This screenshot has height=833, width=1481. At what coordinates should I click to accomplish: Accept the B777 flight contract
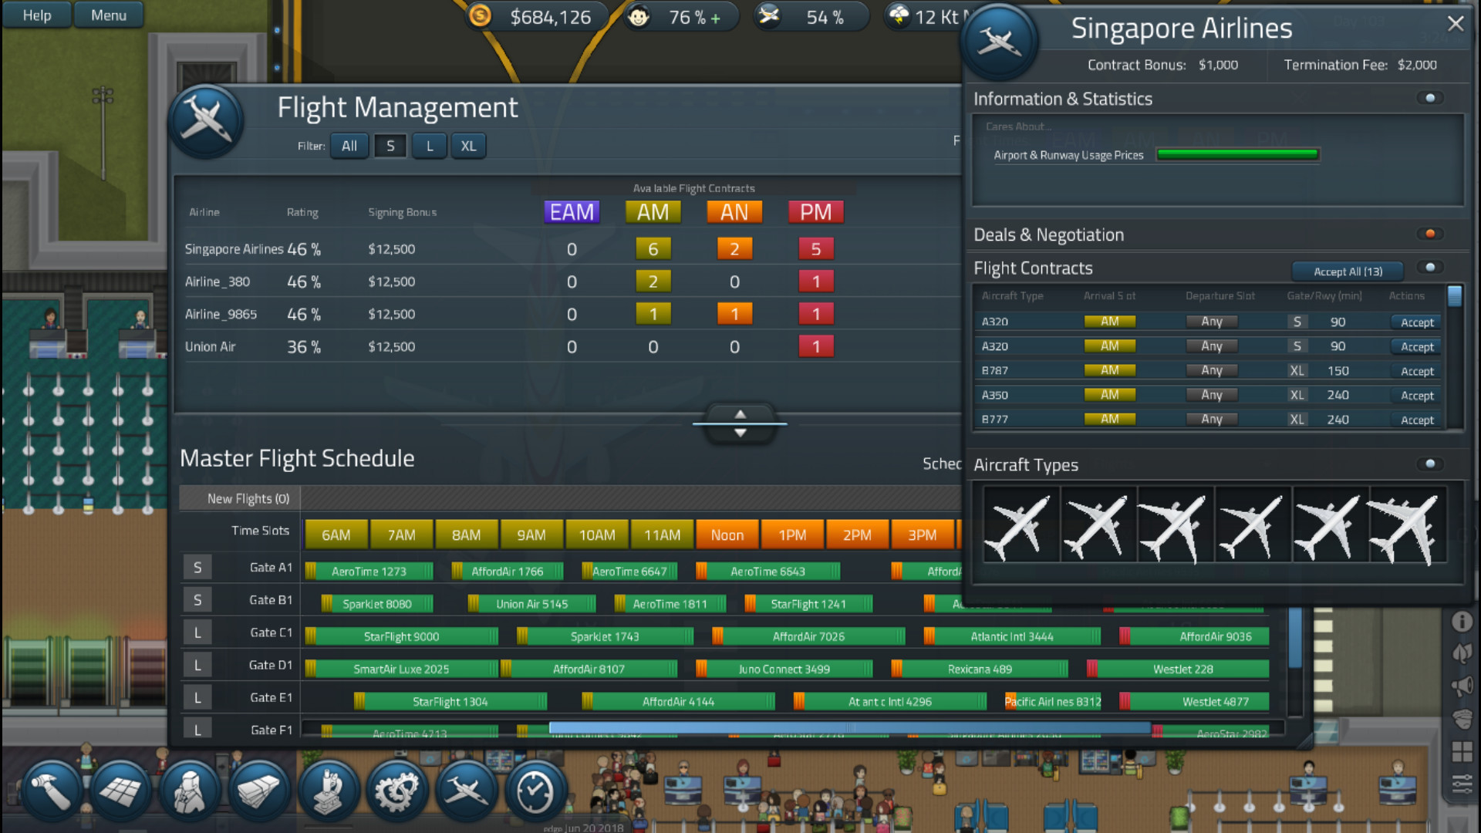point(1417,420)
